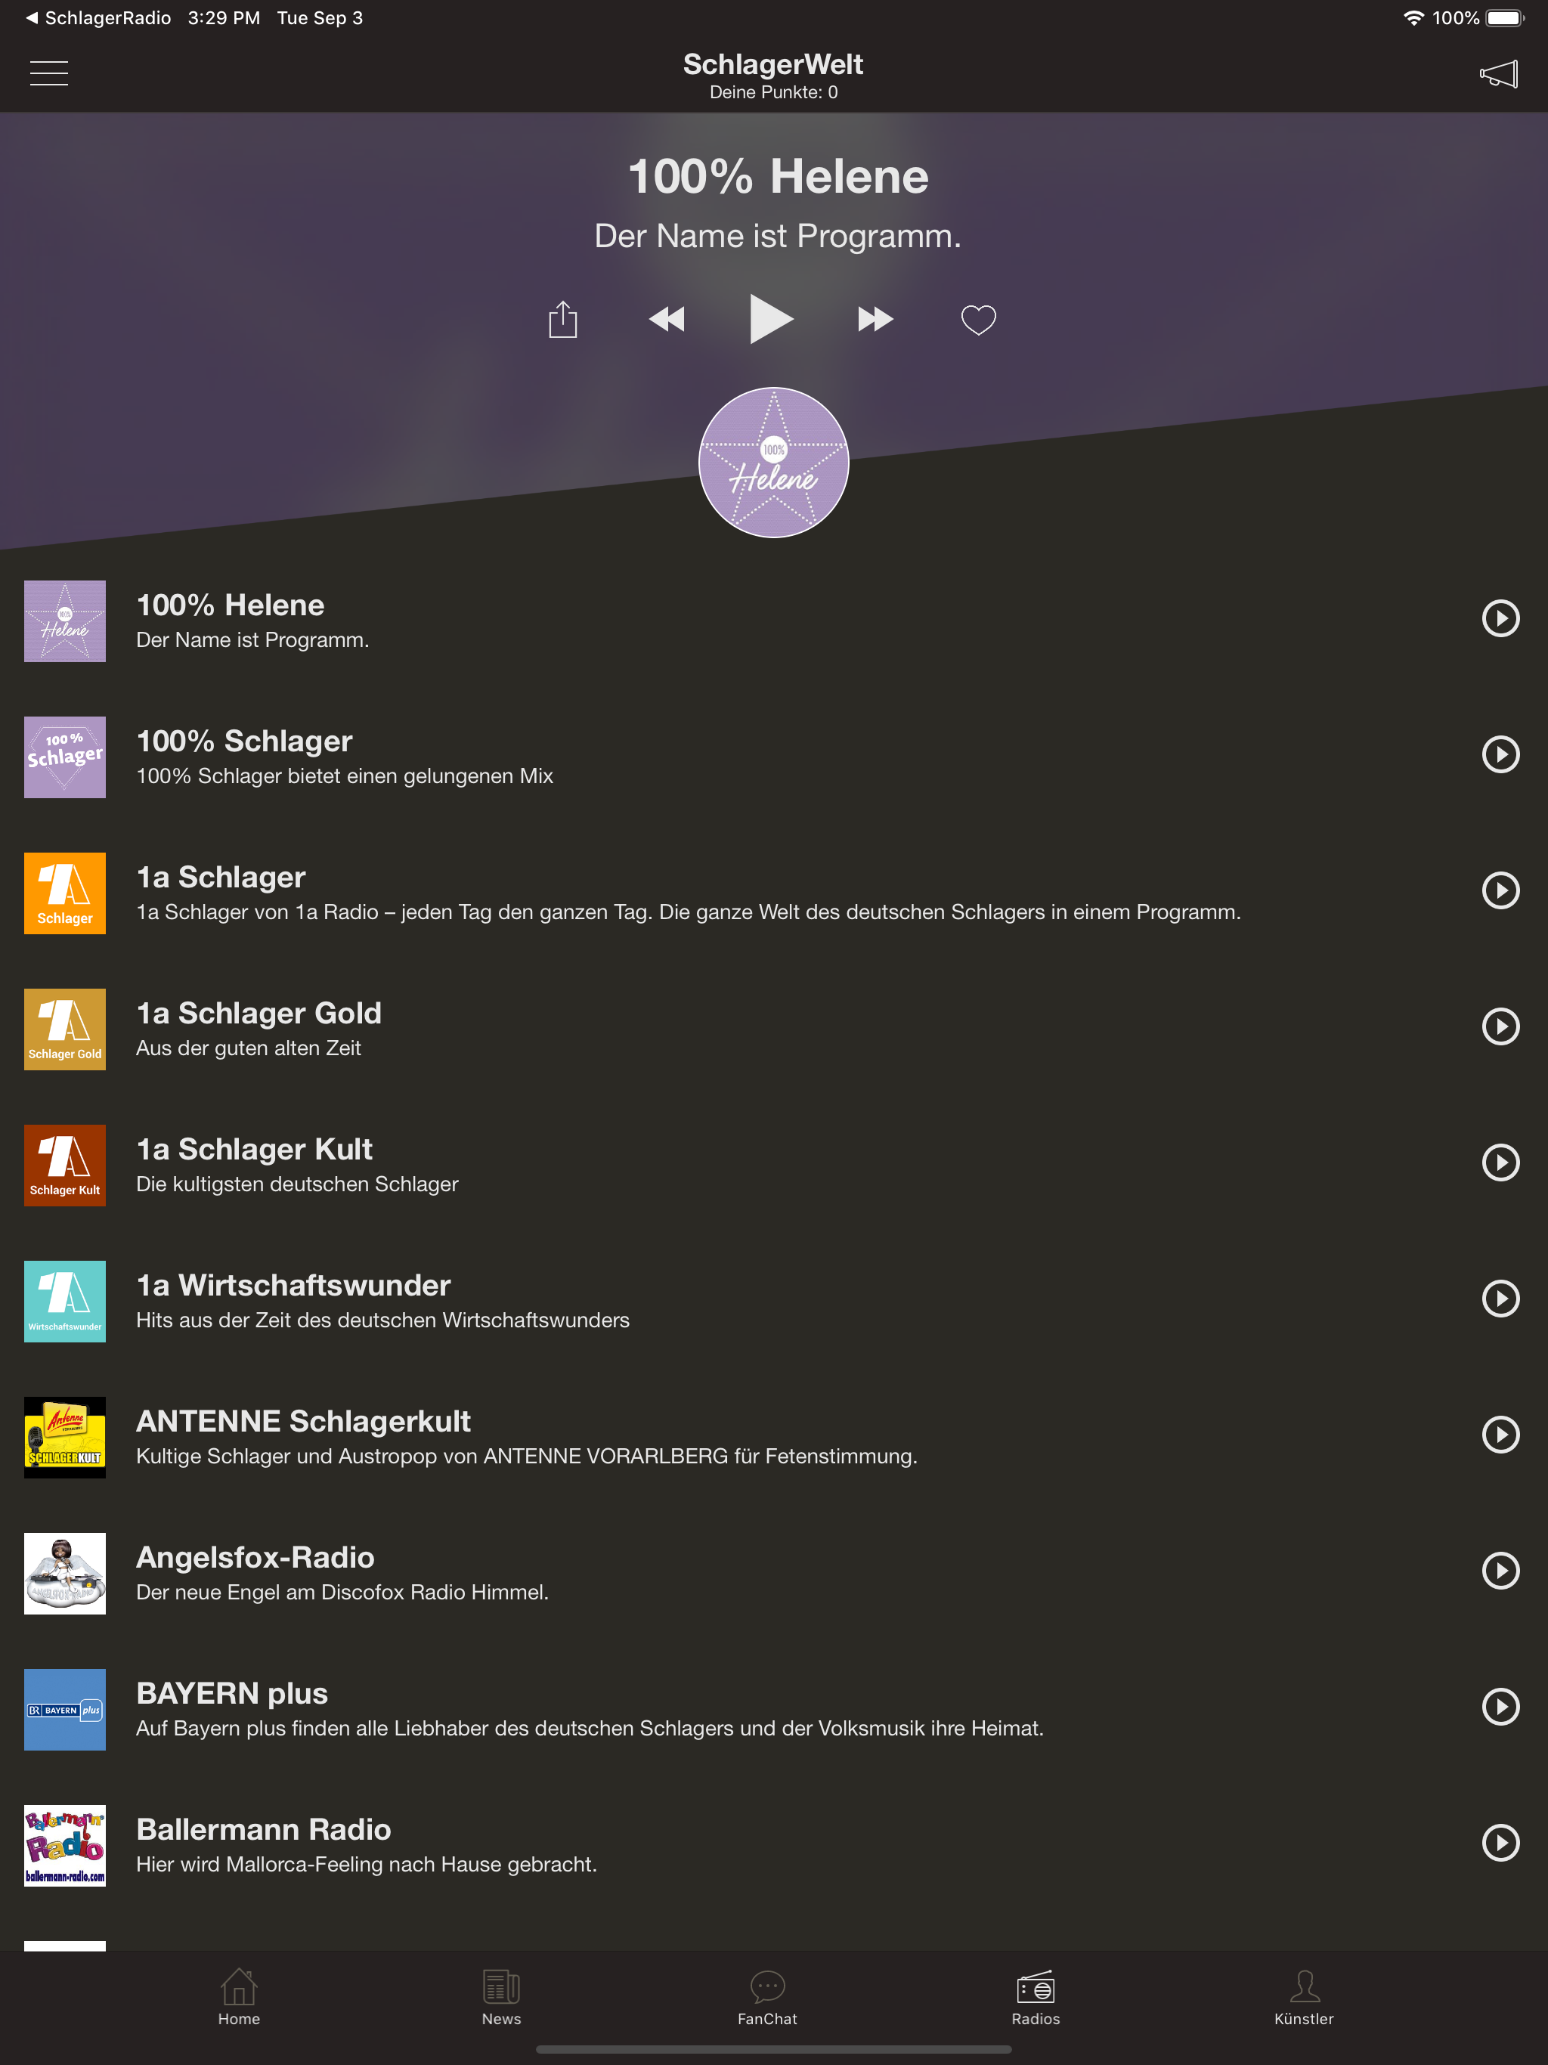Viewport: 1548px width, 2065px height.
Task: Select the 100% Schlager station title
Action: (245, 741)
